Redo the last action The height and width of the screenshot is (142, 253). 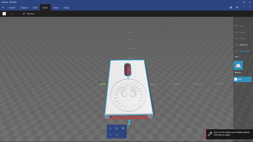pyautogui.click(x=250, y=7)
